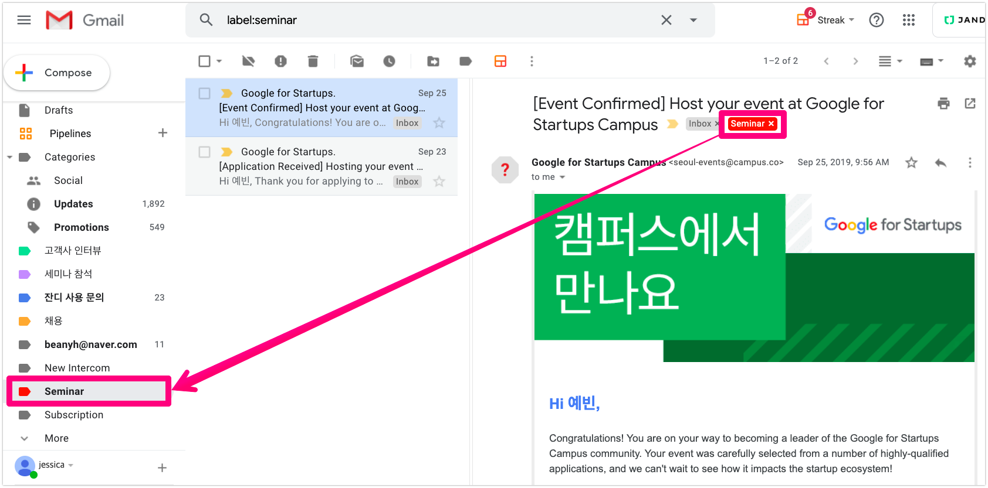Toggle importance marker on Sep 23 email
Screen dimensions: 988x488
tap(226, 152)
